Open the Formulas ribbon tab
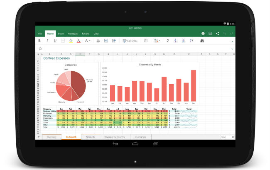 click(x=73, y=33)
